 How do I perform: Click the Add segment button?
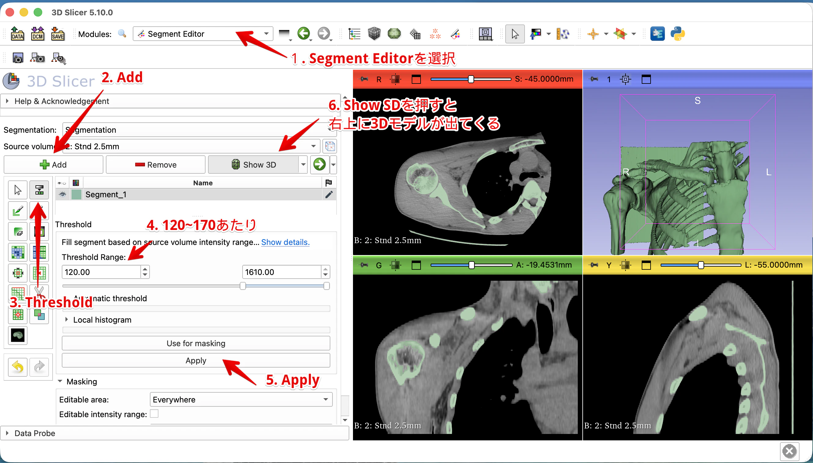pos(54,165)
